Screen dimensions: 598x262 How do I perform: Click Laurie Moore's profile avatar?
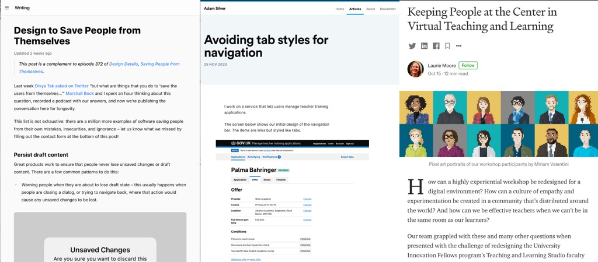415,69
